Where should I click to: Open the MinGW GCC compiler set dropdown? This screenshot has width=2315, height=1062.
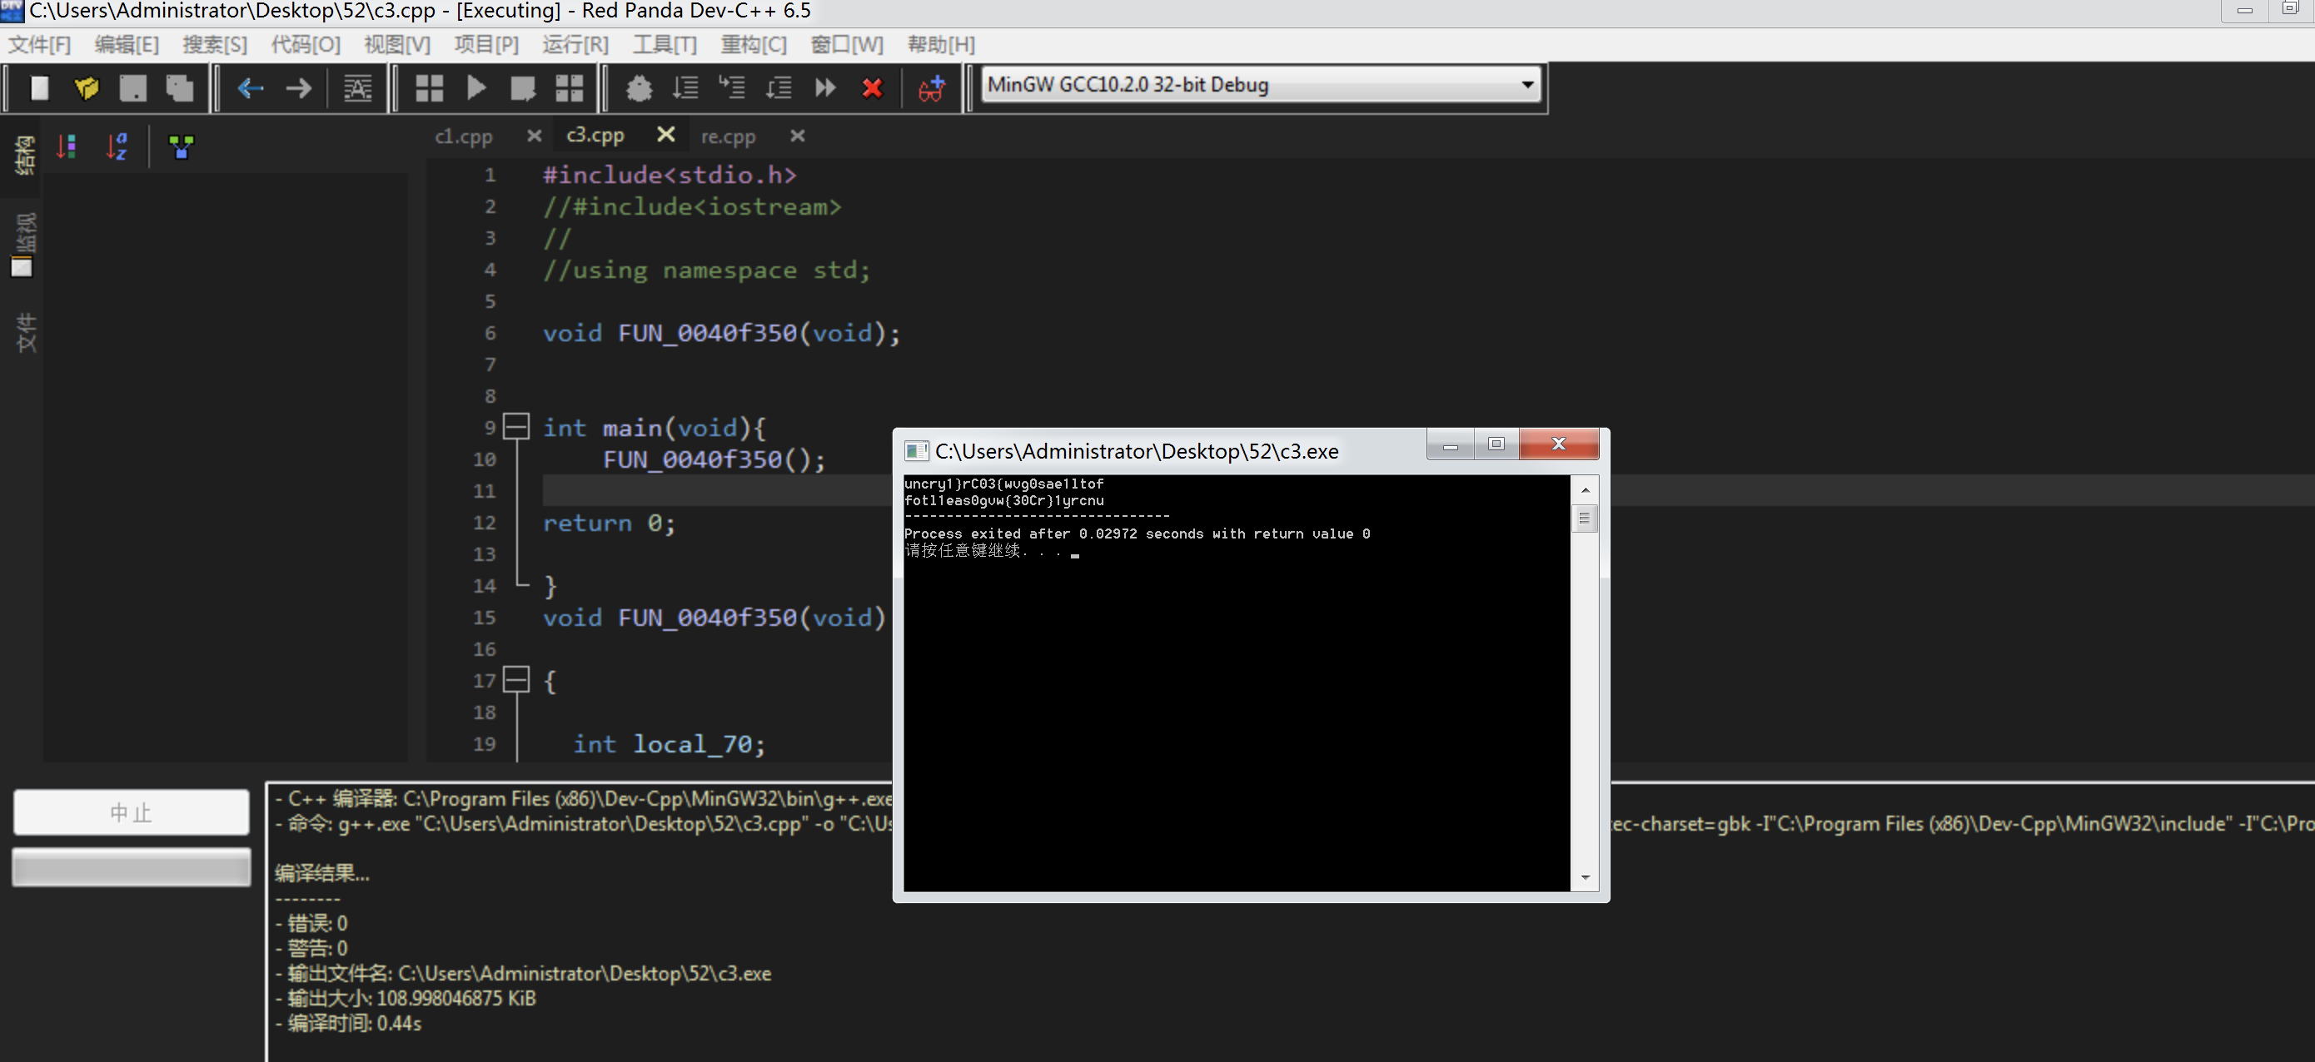click(1261, 86)
